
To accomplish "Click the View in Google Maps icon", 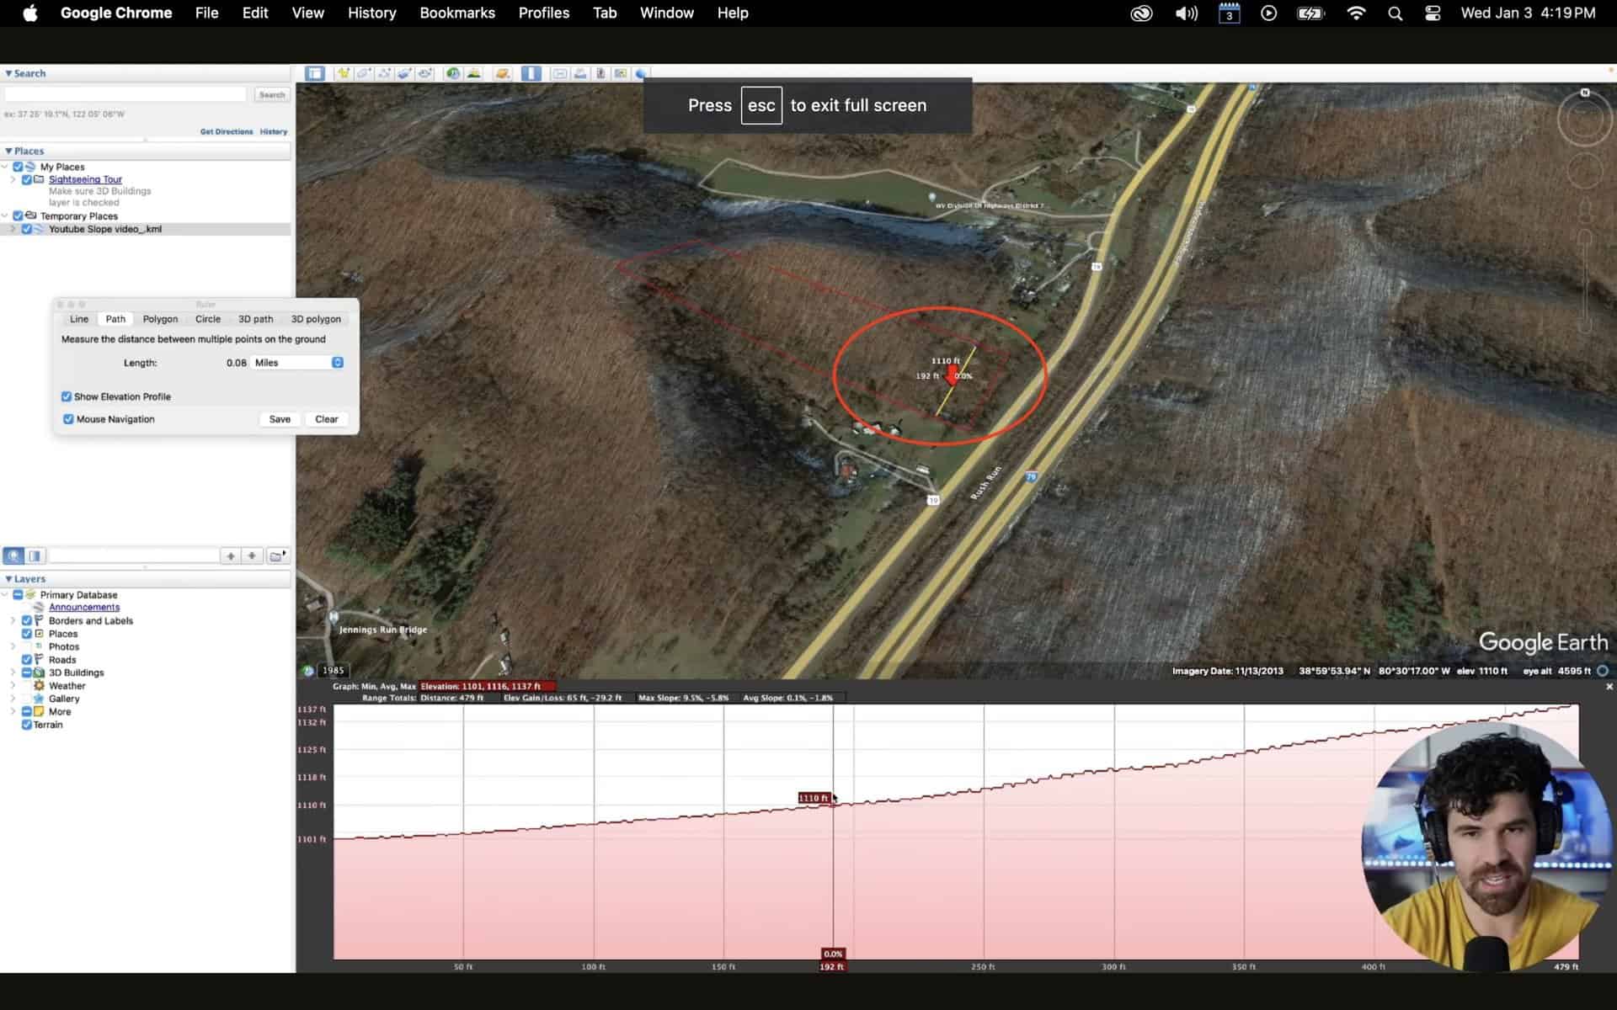I will [x=621, y=73].
